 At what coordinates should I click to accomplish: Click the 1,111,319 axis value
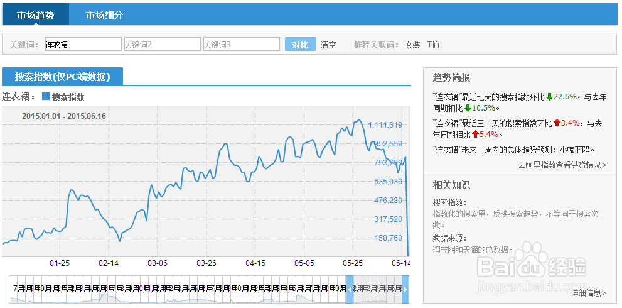pyautogui.click(x=385, y=125)
